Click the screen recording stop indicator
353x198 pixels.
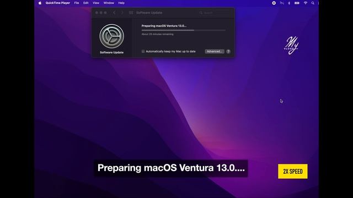(274, 3)
